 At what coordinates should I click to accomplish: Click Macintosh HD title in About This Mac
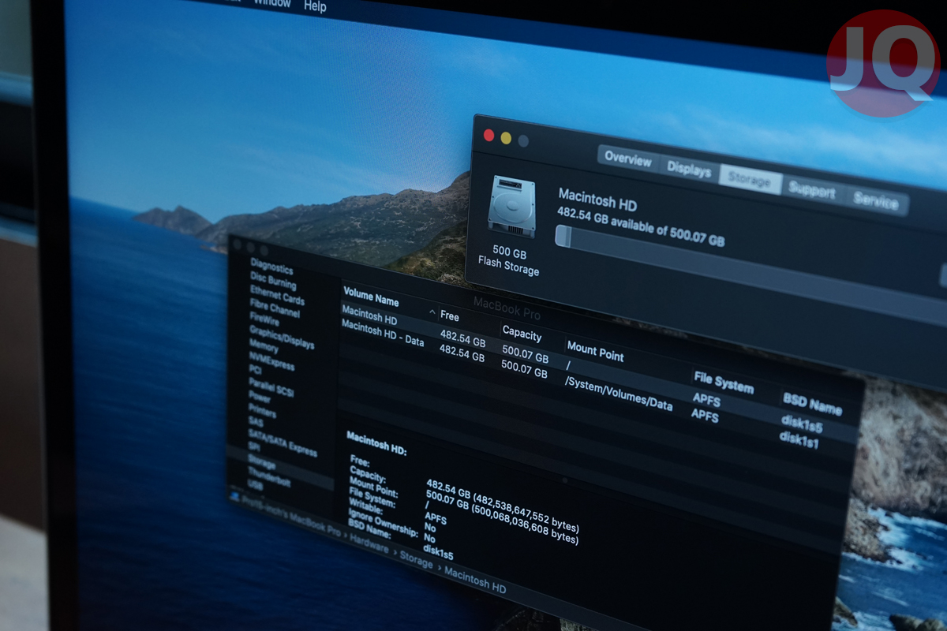coord(597,199)
